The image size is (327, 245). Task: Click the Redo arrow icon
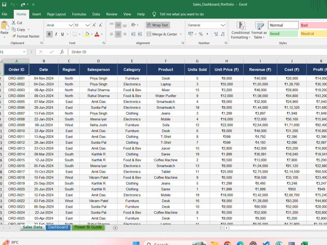click(23, 4)
